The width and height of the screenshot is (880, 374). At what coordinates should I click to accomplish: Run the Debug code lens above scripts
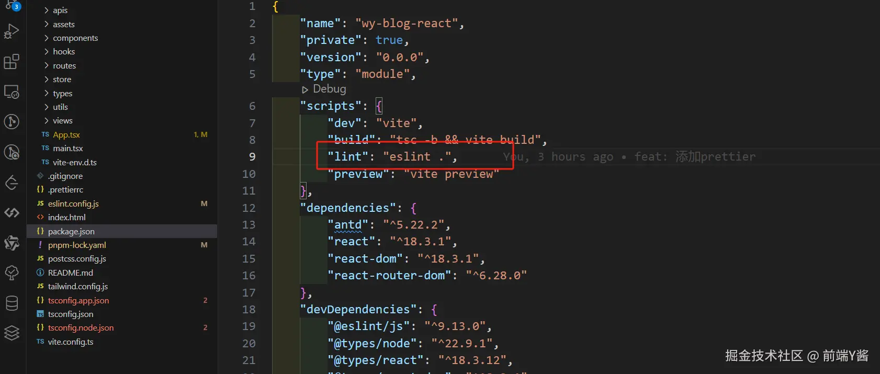click(x=324, y=89)
